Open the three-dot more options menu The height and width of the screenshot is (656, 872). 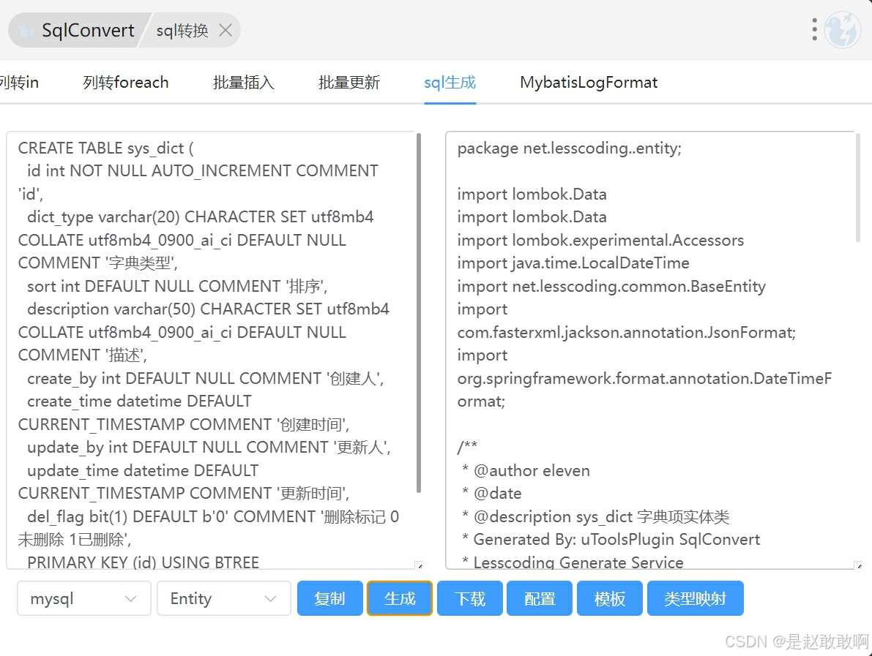(x=814, y=29)
